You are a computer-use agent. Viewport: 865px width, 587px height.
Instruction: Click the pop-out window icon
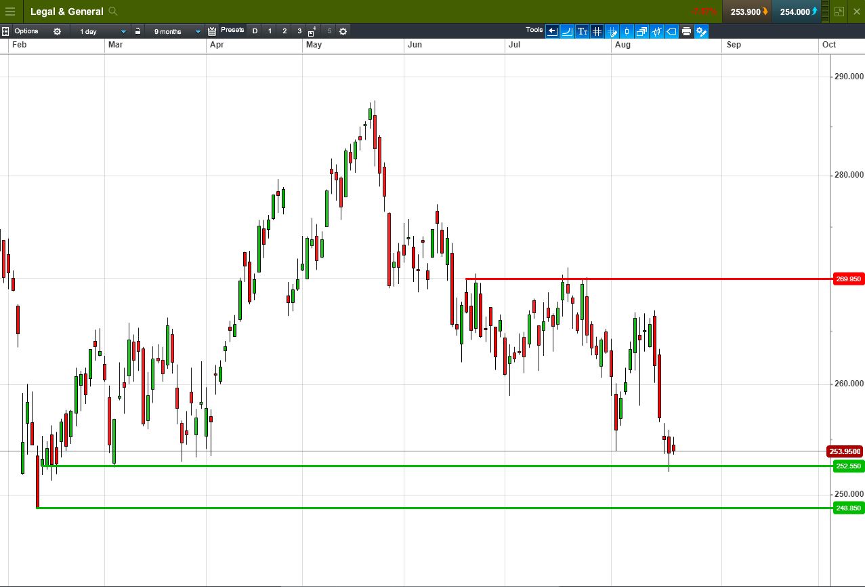click(840, 12)
